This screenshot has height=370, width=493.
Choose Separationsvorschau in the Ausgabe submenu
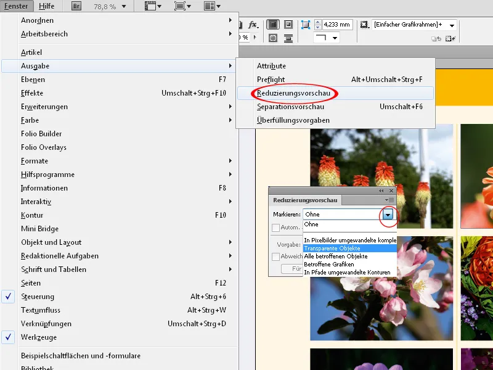tap(335, 106)
